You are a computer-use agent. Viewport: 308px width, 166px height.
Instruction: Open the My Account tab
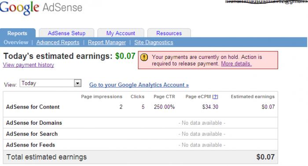coord(121,33)
